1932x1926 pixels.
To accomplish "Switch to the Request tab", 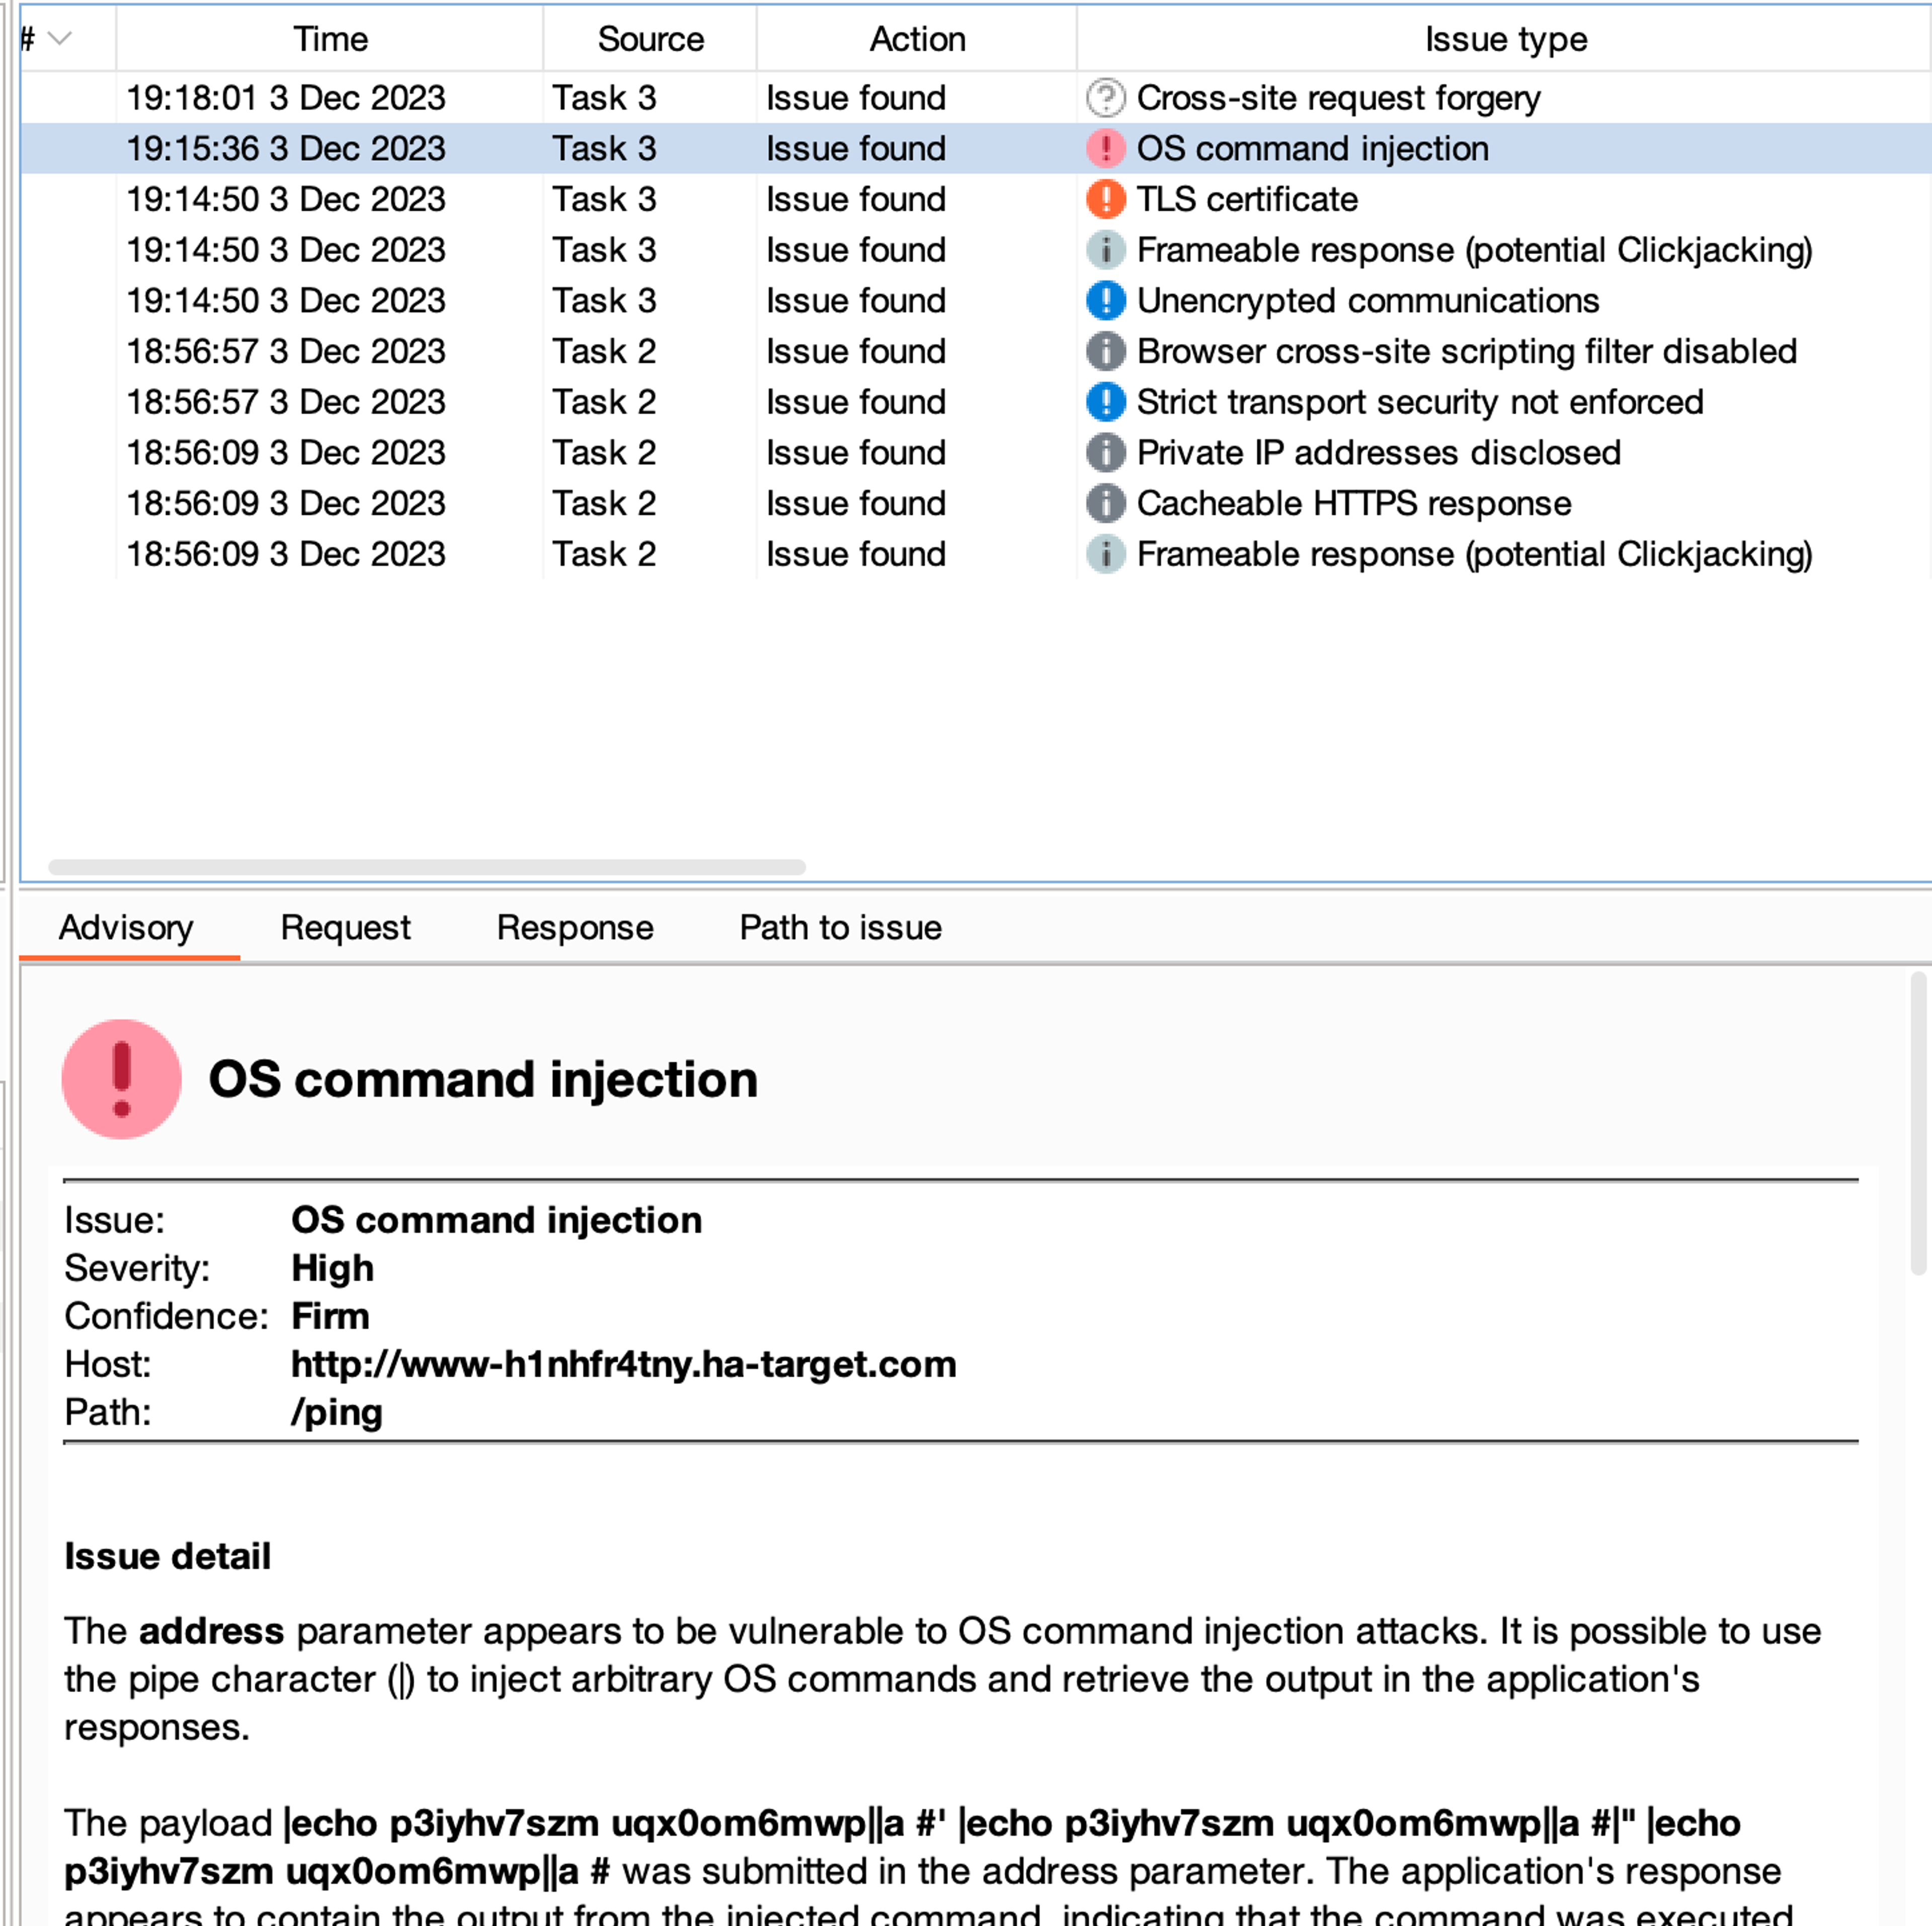I will tap(345, 928).
